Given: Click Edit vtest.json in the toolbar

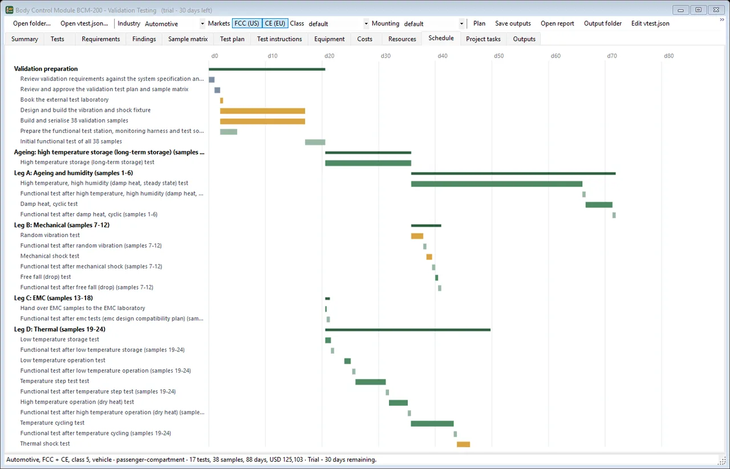Looking at the screenshot, I should coord(650,23).
